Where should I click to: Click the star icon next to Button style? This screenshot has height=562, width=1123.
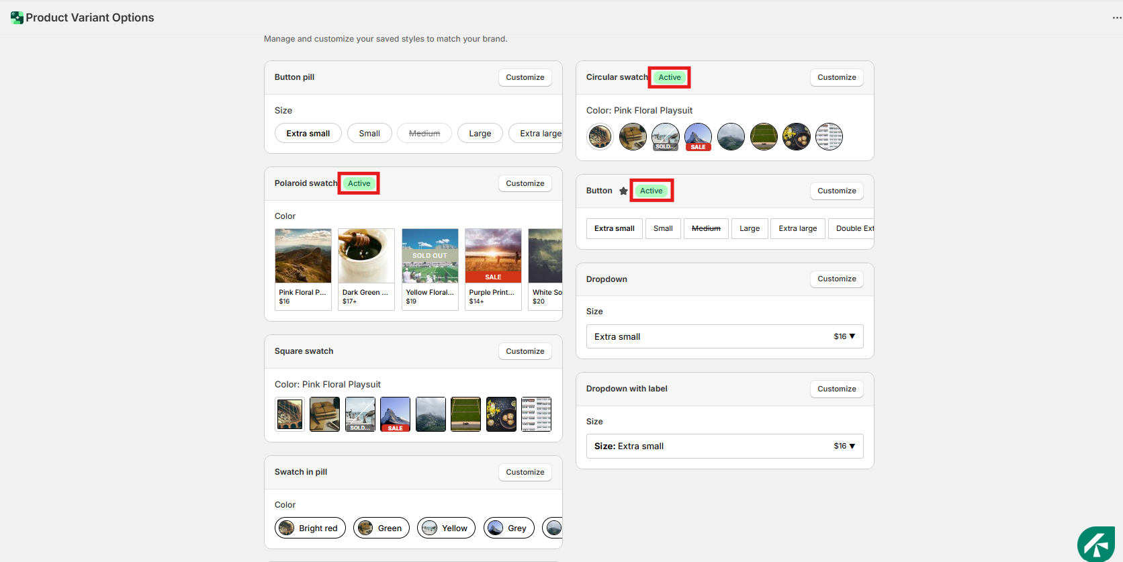tap(623, 191)
